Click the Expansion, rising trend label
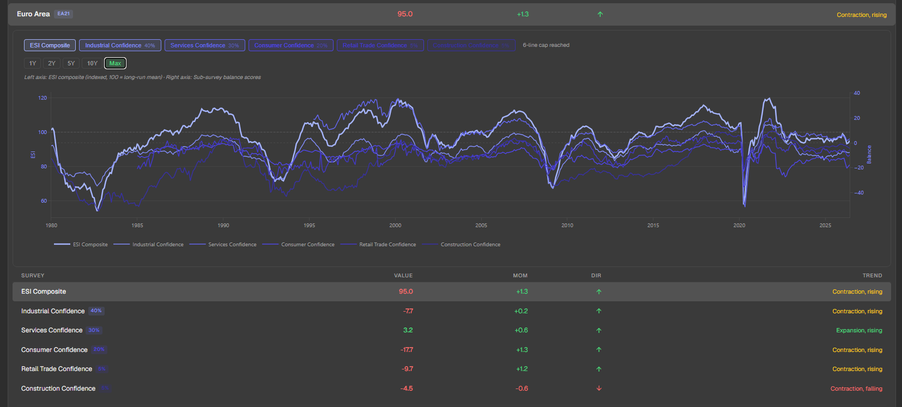 coord(859,331)
